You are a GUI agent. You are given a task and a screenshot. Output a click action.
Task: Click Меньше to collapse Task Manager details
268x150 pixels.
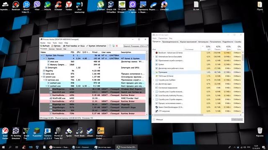158,120
